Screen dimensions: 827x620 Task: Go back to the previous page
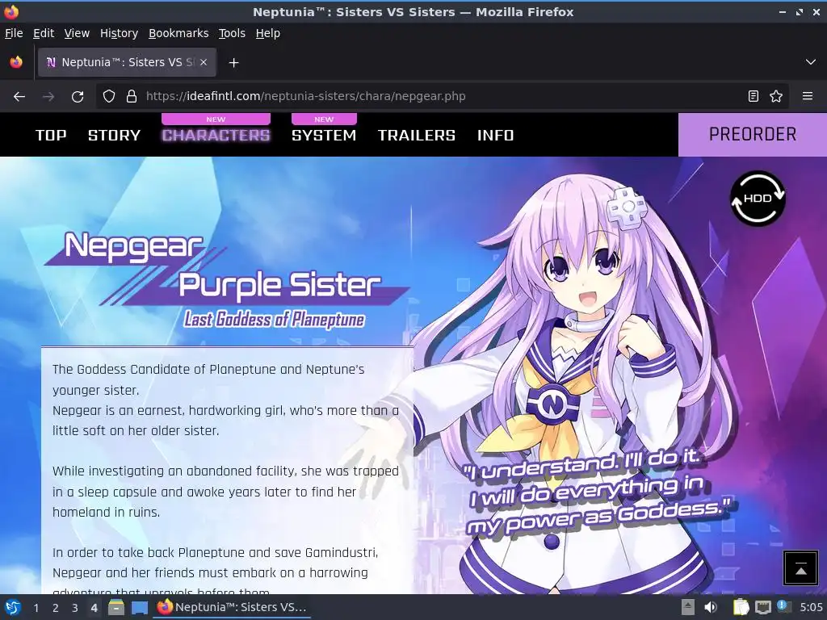(x=19, y=97)
